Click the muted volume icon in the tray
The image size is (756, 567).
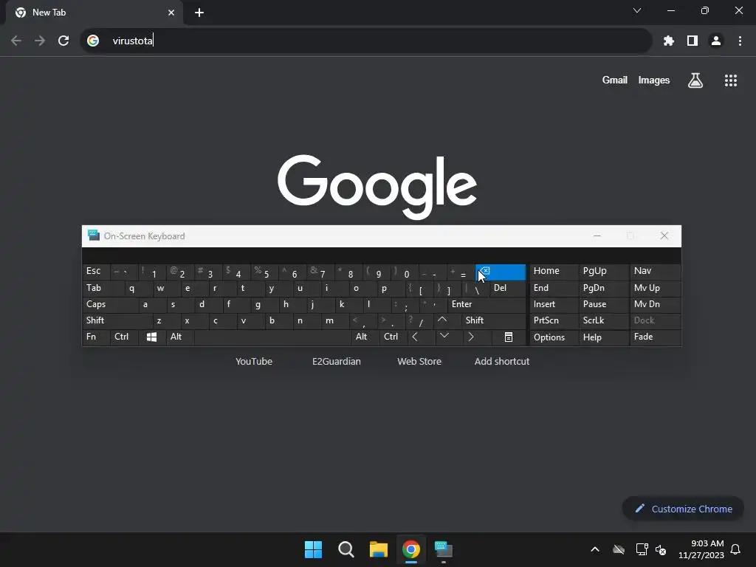point(661,549)
